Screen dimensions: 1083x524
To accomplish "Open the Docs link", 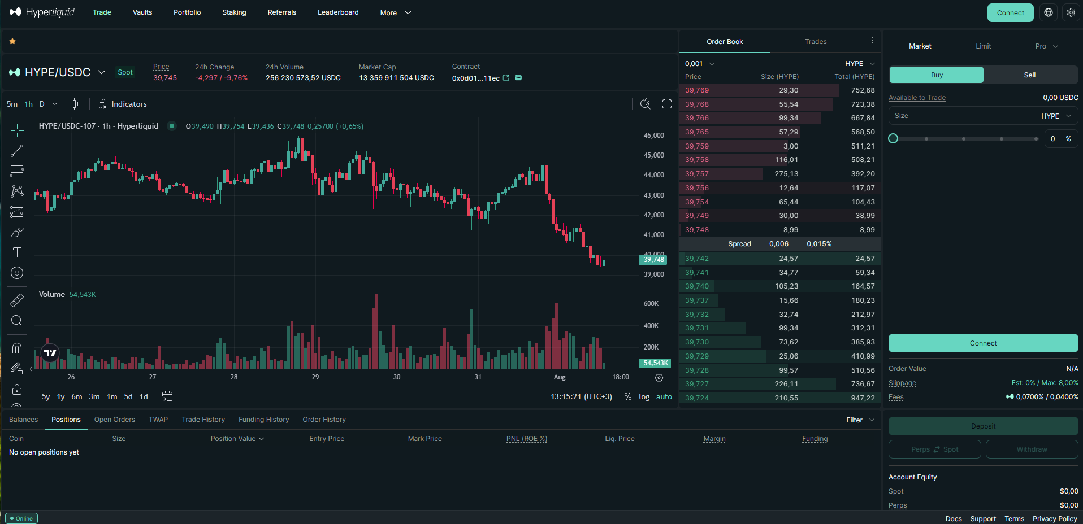I will [x=954, y=519].
